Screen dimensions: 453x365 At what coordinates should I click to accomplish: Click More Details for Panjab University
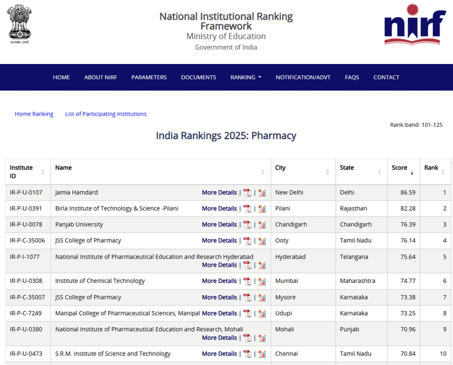pos(219,224)
